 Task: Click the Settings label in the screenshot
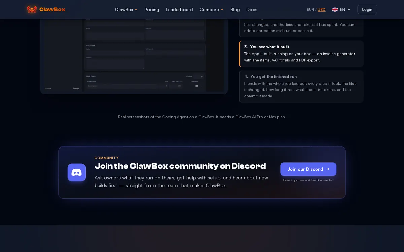pyautogui.click(x=76, y=88)
